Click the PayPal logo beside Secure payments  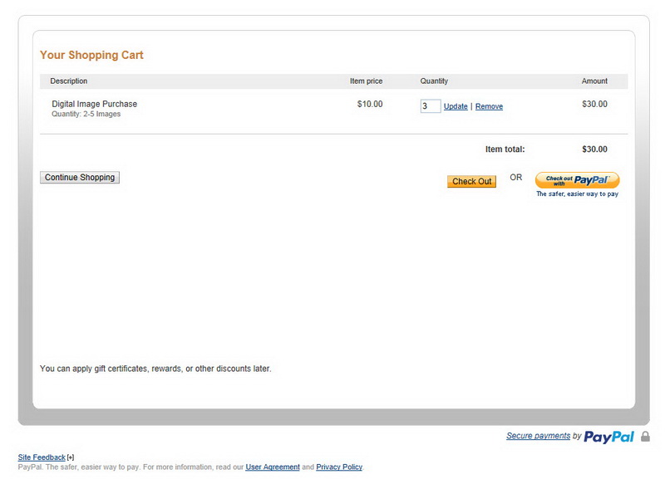tap(608, 437)
